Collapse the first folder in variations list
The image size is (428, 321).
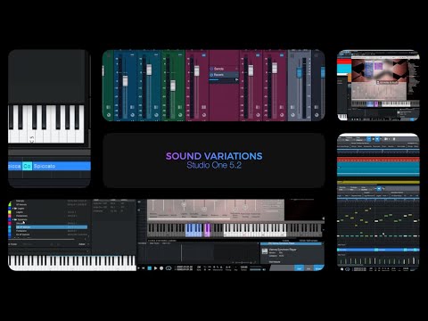tap(13, 209)
